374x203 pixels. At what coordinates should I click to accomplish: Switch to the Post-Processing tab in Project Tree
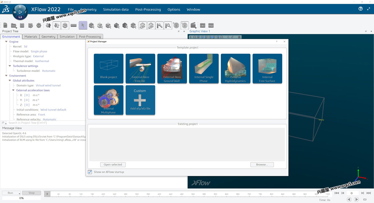click(90, 36)
